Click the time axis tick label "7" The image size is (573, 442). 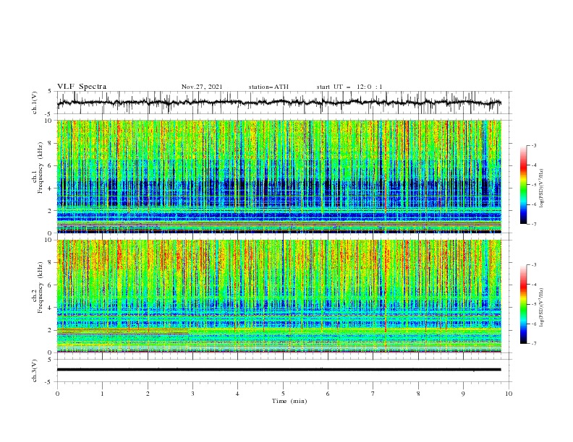pos(373,394)
